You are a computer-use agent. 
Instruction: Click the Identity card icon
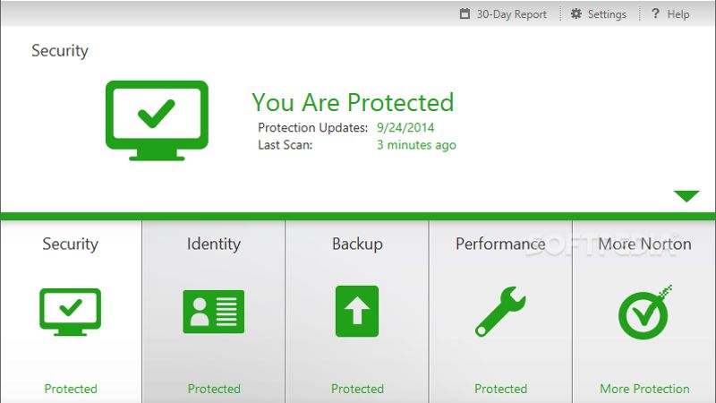(214, 312)
